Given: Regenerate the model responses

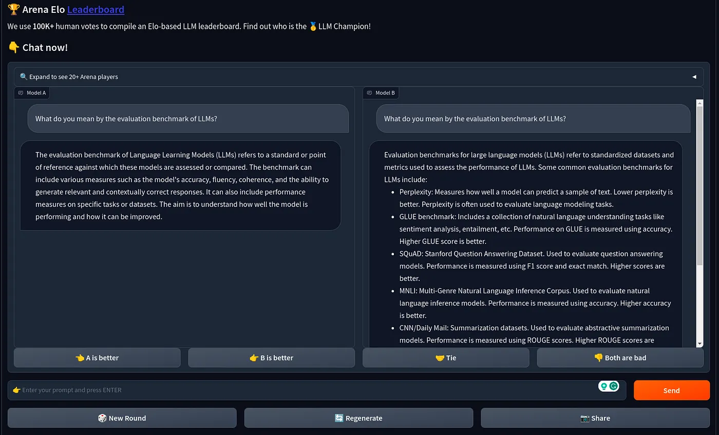Looking at the screenshot, I should coord(358,418).
